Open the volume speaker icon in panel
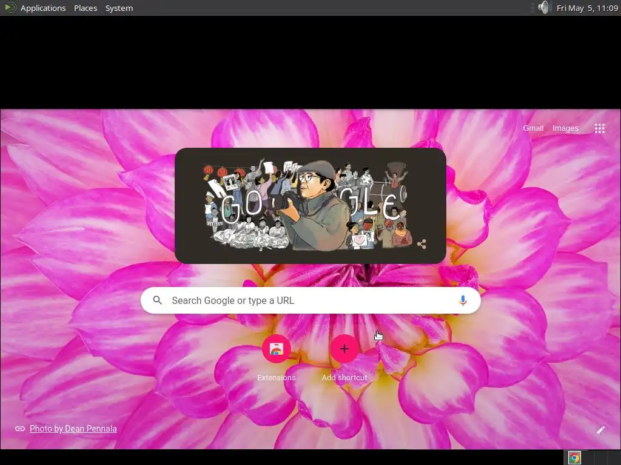The height and width of the screenshot is (465, 621). 545,7
